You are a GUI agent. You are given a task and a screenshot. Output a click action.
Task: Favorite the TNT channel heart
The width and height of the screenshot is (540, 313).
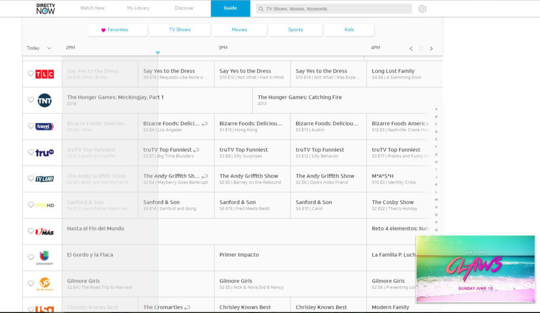31,100
